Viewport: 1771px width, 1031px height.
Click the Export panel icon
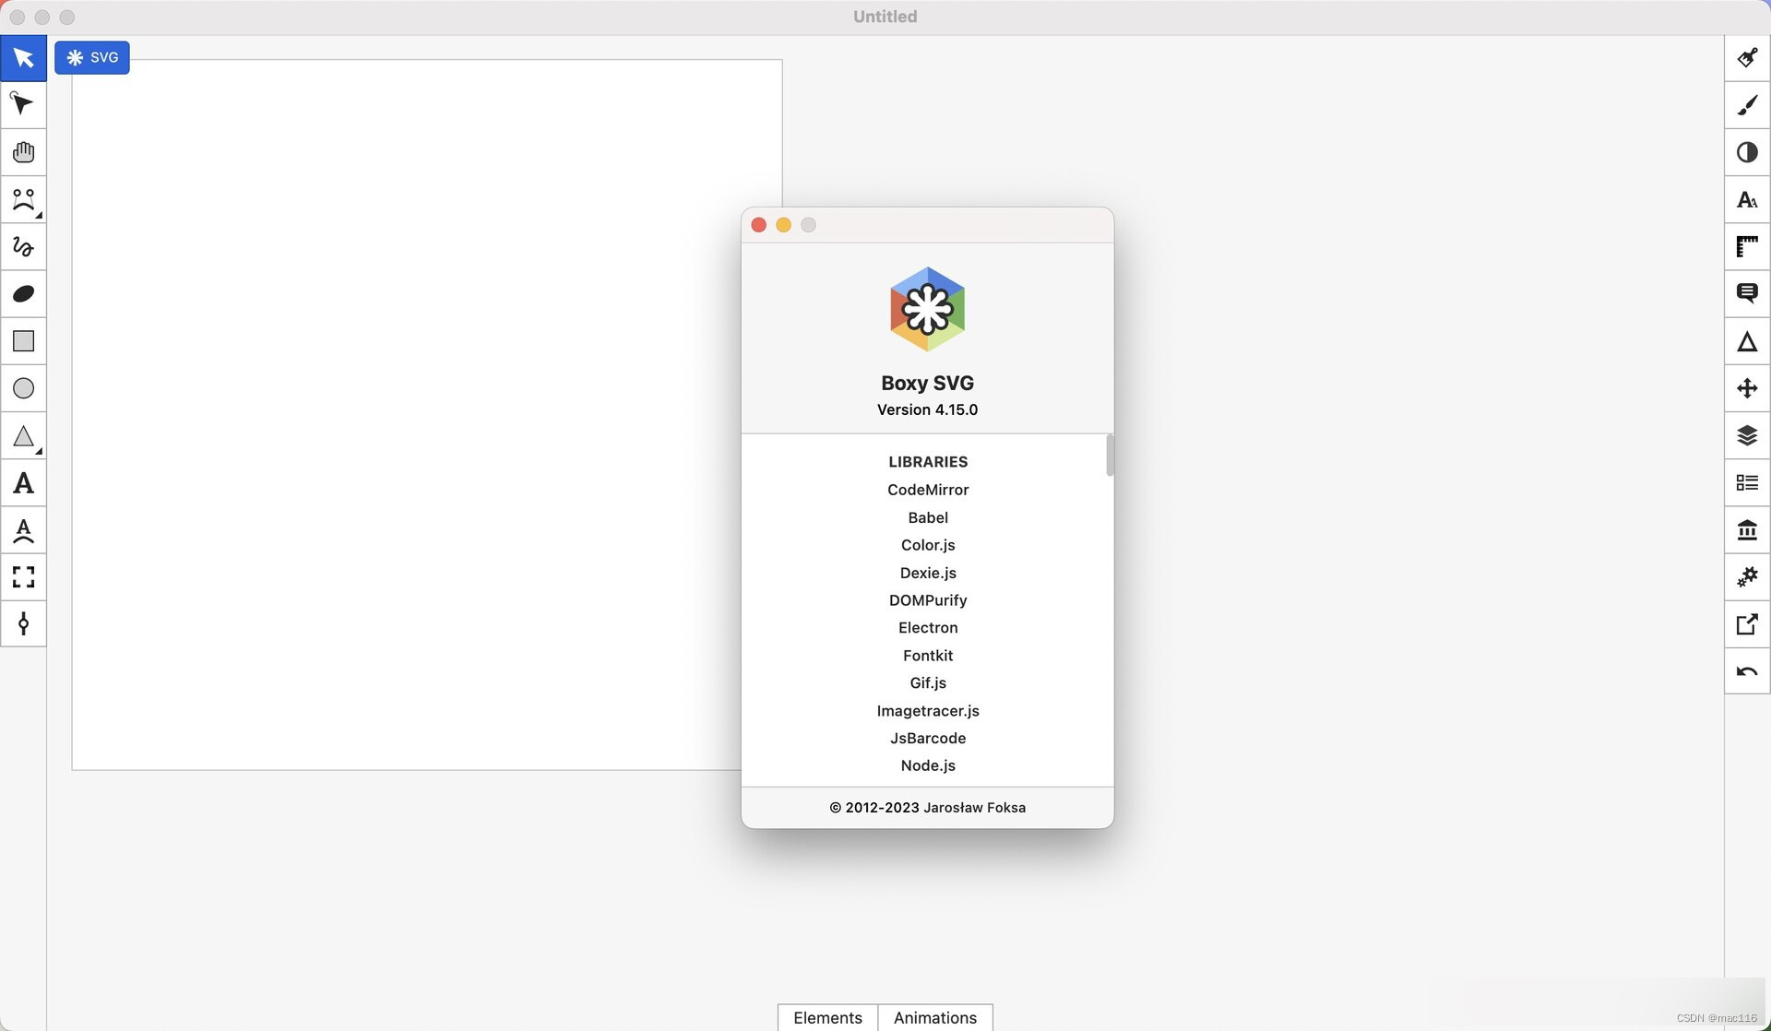pyautogui.click(x=1746, y=623)
